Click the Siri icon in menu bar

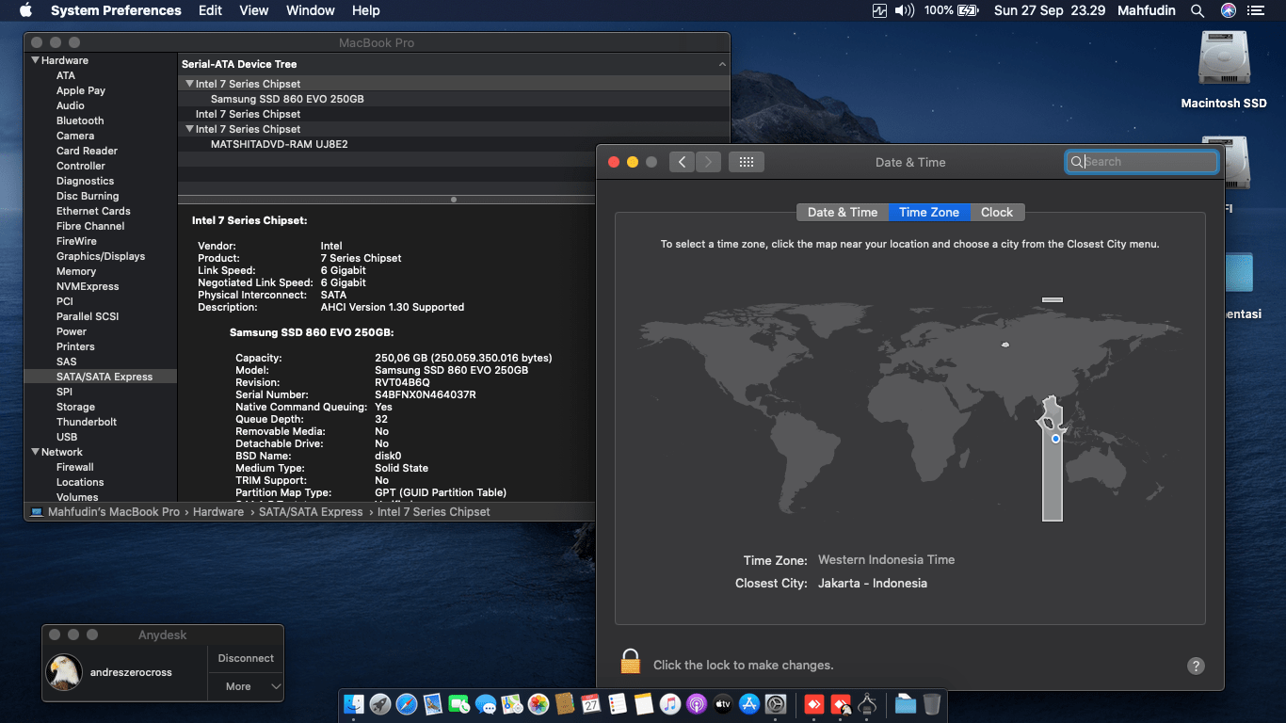point(1228,10)
